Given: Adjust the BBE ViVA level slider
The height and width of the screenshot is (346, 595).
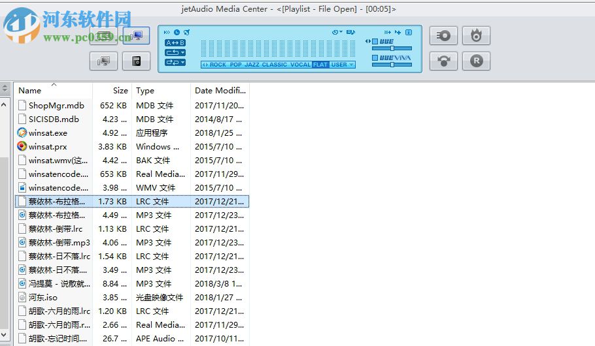Looking at the screenshot, I should (392, 65).
